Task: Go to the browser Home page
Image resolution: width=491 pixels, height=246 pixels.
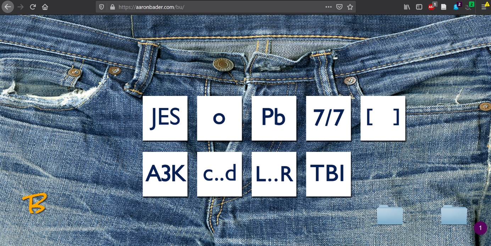Action: pos(45,7)
